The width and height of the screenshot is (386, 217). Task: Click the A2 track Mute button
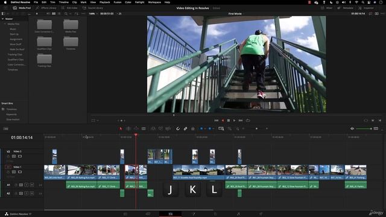pos(32,193)
